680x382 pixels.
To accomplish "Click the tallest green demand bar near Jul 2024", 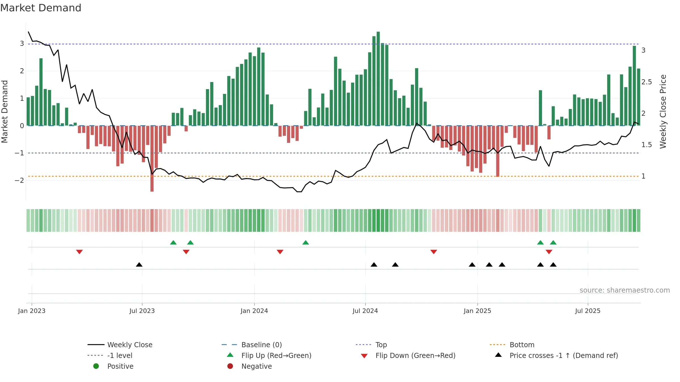I will pos(378,78).
